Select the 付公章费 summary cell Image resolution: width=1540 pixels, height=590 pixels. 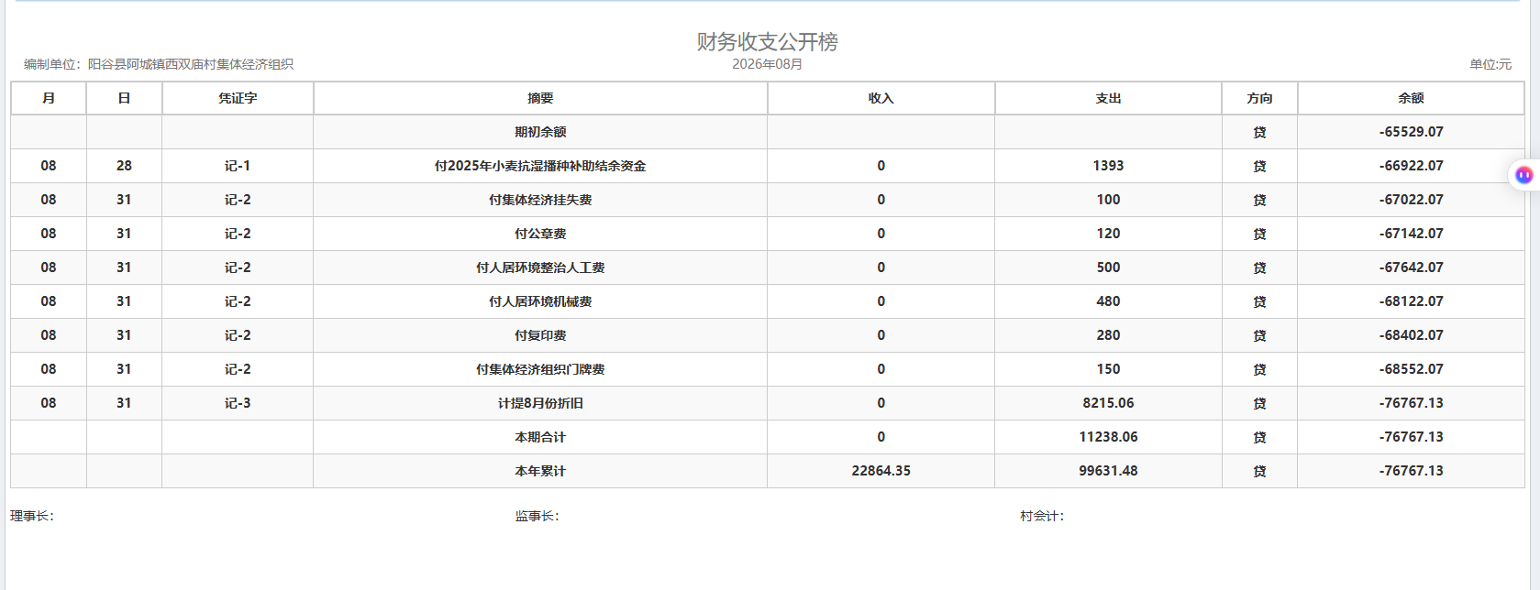[540, 234]
